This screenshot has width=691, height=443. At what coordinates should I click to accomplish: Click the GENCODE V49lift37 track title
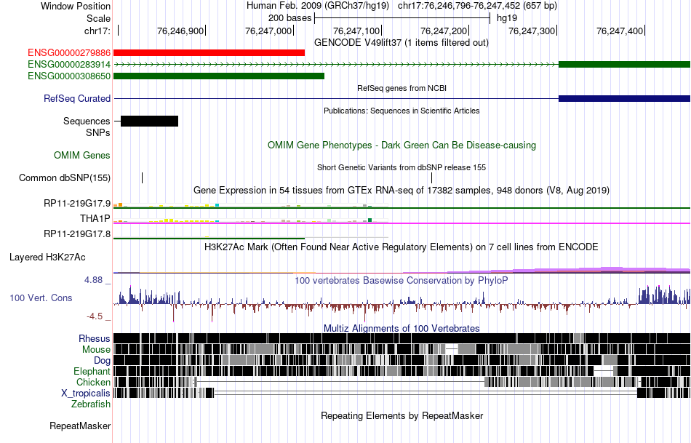[x=402, y=43]
